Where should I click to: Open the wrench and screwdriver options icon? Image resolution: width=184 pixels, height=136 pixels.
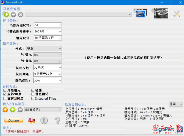pyautogui.click(x=177, y=13)
